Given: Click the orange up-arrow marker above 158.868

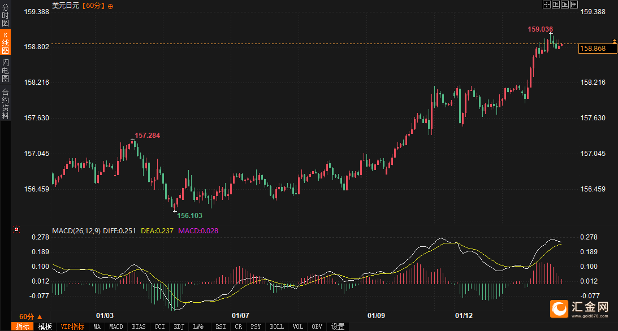Looking at the screenshot, I should [x=614, y=41].
